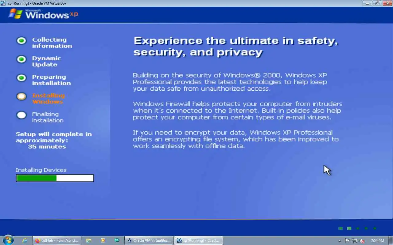Launch Internet Explorer from the taskbar
The height and width of the screenshot is (245, 393).
pos(25,240)
